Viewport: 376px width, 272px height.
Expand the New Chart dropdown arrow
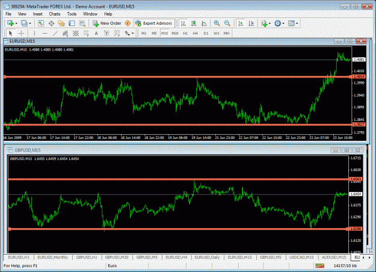[x=16, y=23]
